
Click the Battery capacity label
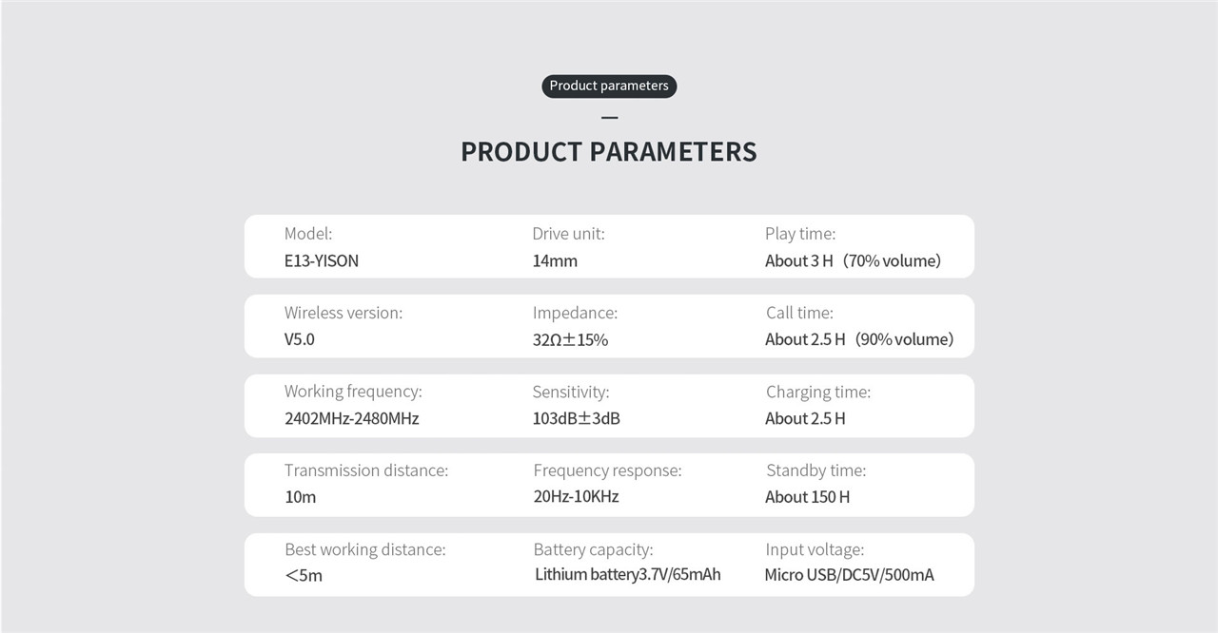[593, 549]
